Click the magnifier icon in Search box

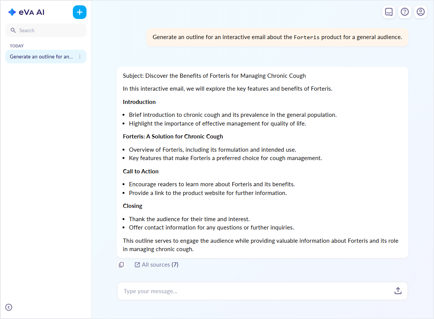pyautogui.click(x=13, y=30)
